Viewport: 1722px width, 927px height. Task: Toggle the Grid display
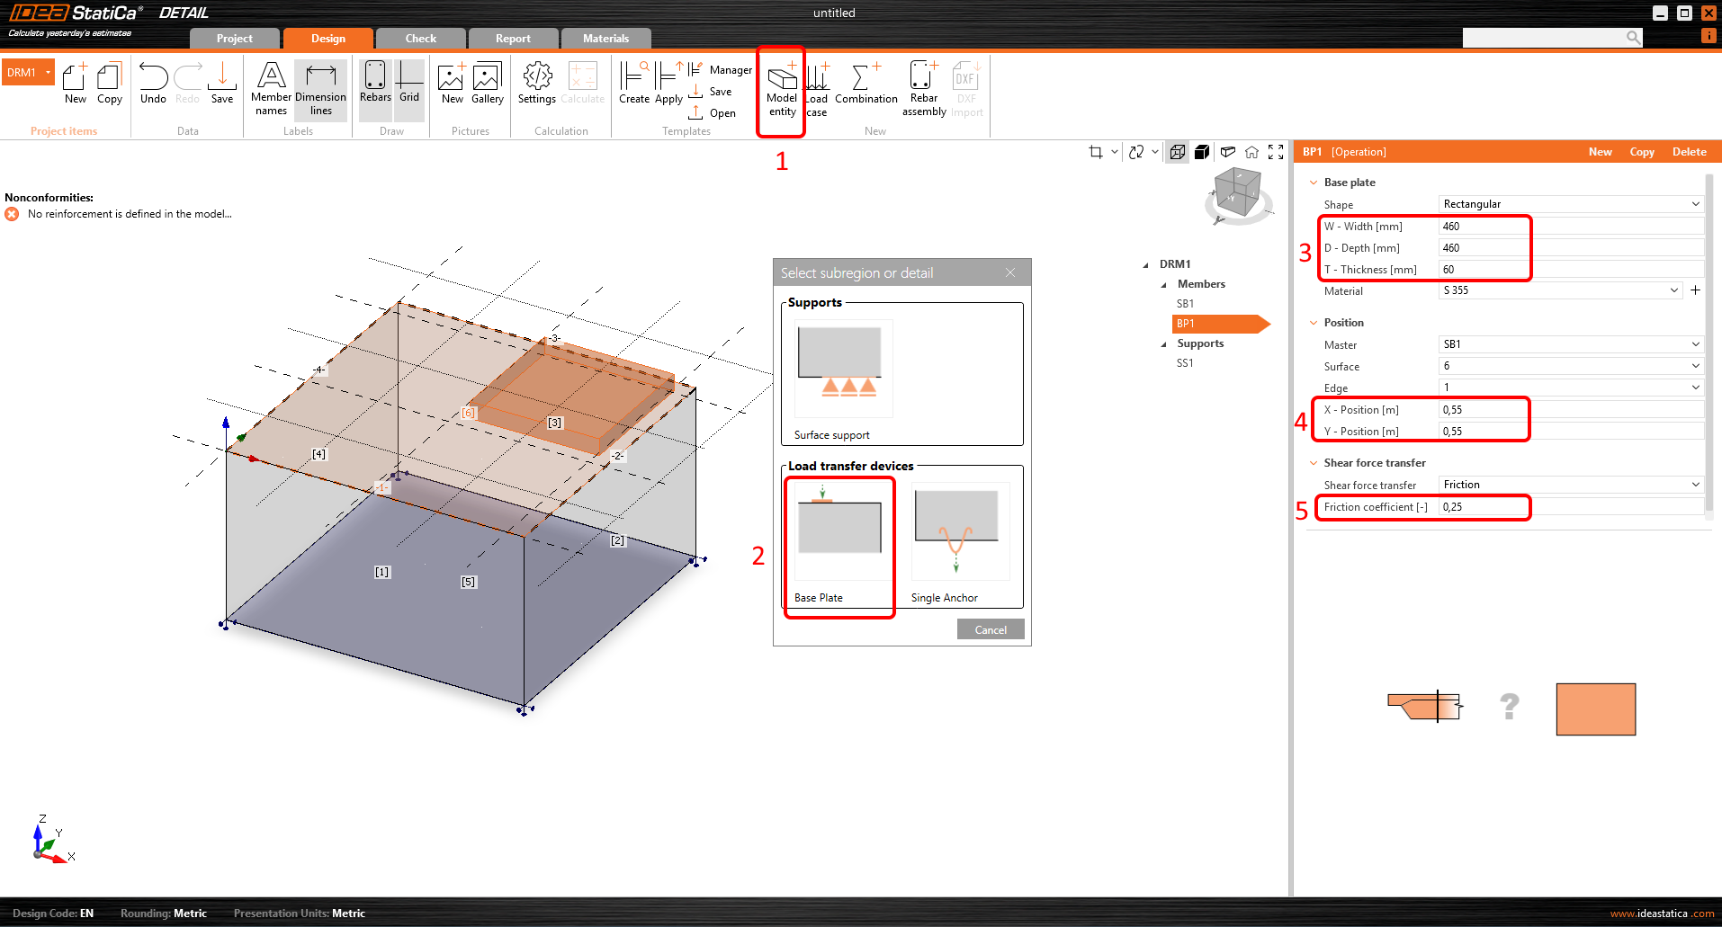pos(409,85)
